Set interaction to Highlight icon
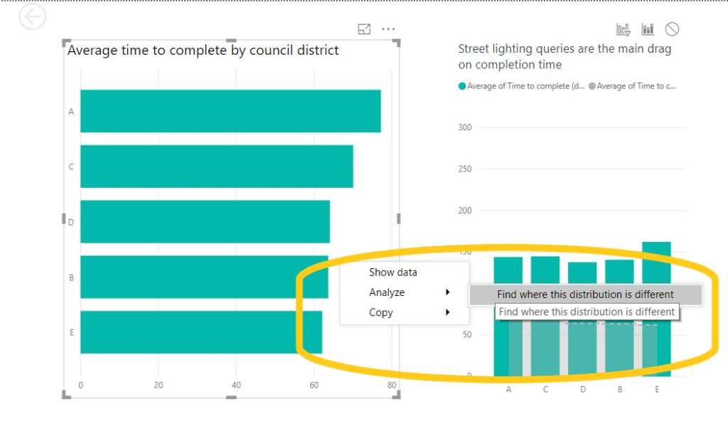Screen dimensions: 728x429 (x=648, y=29)
